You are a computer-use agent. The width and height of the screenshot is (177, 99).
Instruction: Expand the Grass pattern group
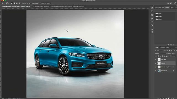pyautogui.click(x=155, y=16)
